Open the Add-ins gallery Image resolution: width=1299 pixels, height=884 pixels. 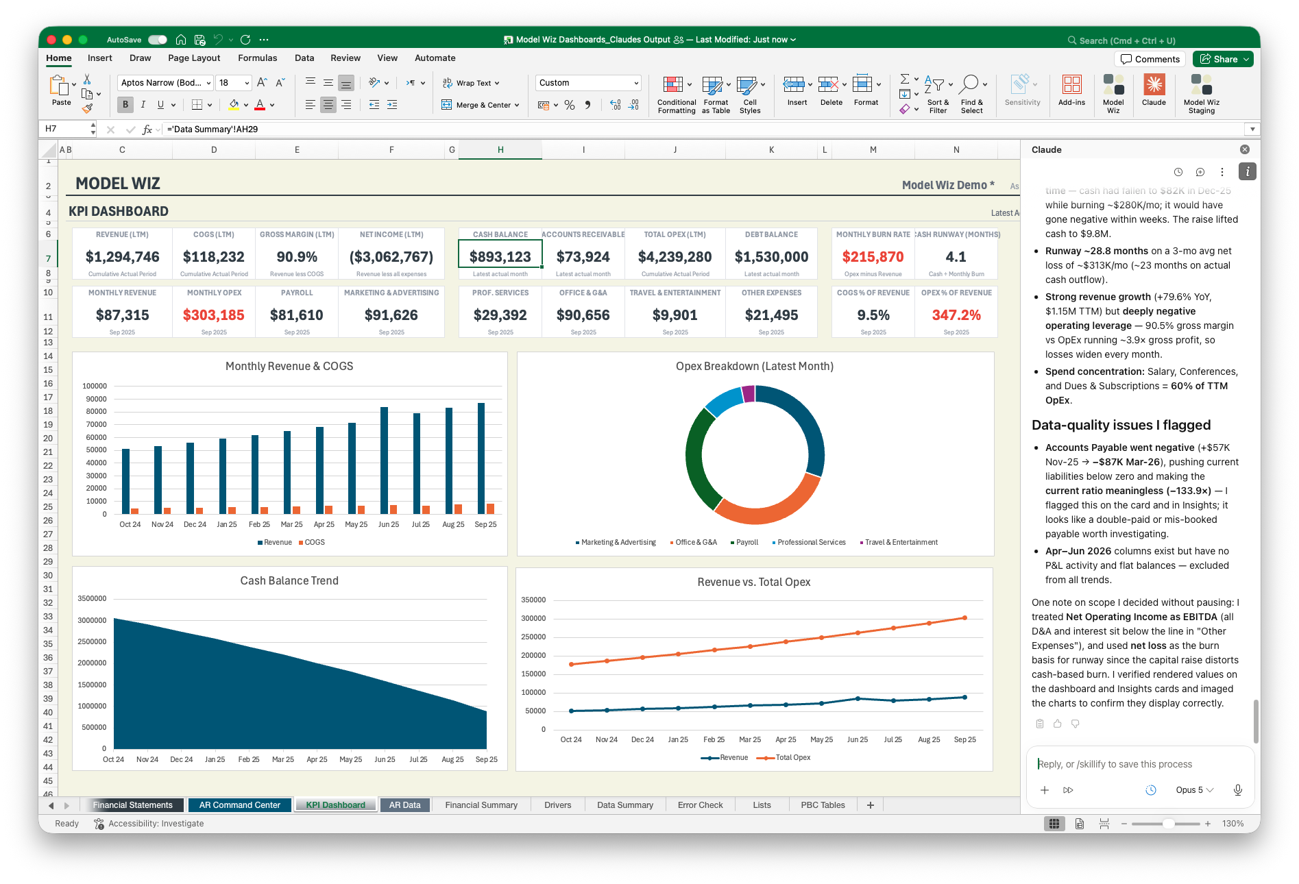point(1071,91)
